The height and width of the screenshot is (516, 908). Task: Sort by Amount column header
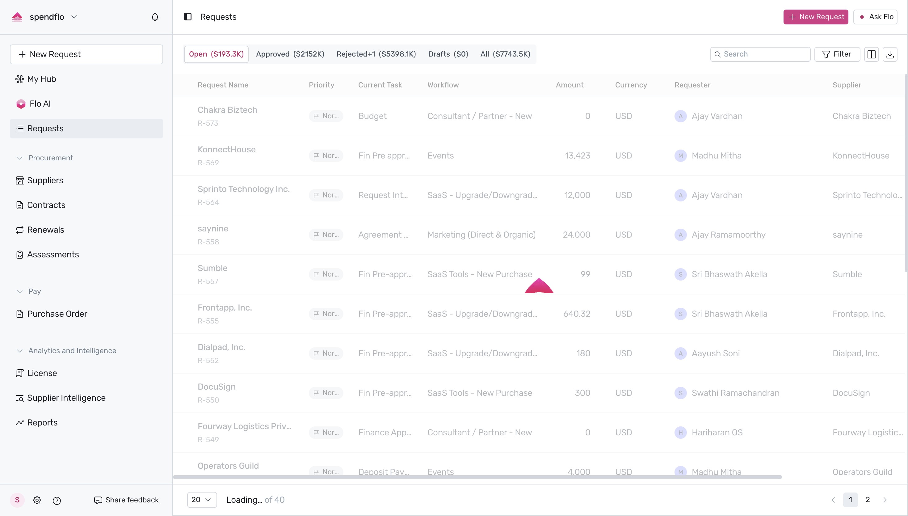point(570,85)
